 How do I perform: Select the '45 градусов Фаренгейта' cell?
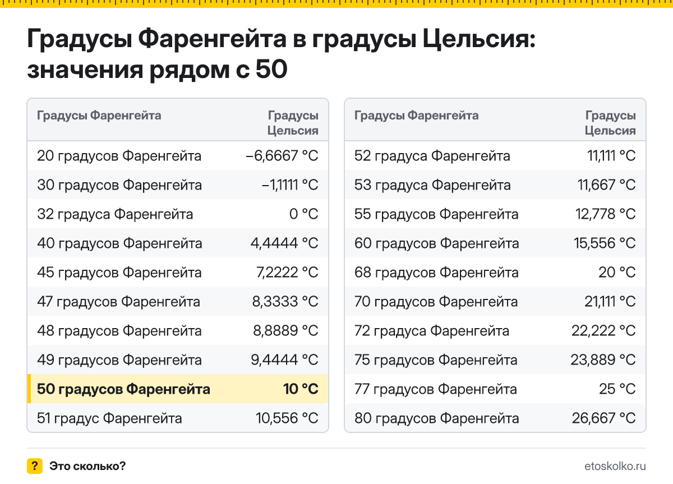point(119,273)
